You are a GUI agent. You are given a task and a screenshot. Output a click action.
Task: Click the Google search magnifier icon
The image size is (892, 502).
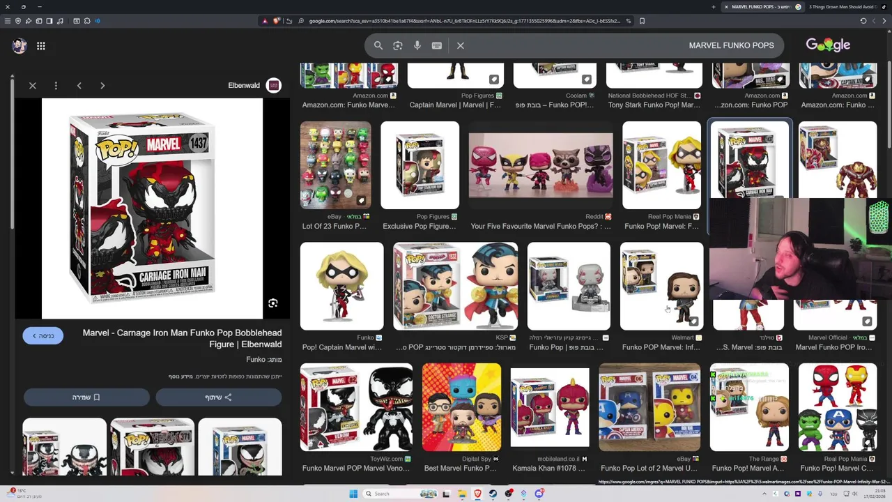(378, 45)
